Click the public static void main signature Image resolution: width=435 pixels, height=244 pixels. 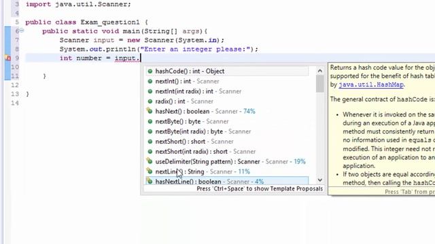coord(125,31)
